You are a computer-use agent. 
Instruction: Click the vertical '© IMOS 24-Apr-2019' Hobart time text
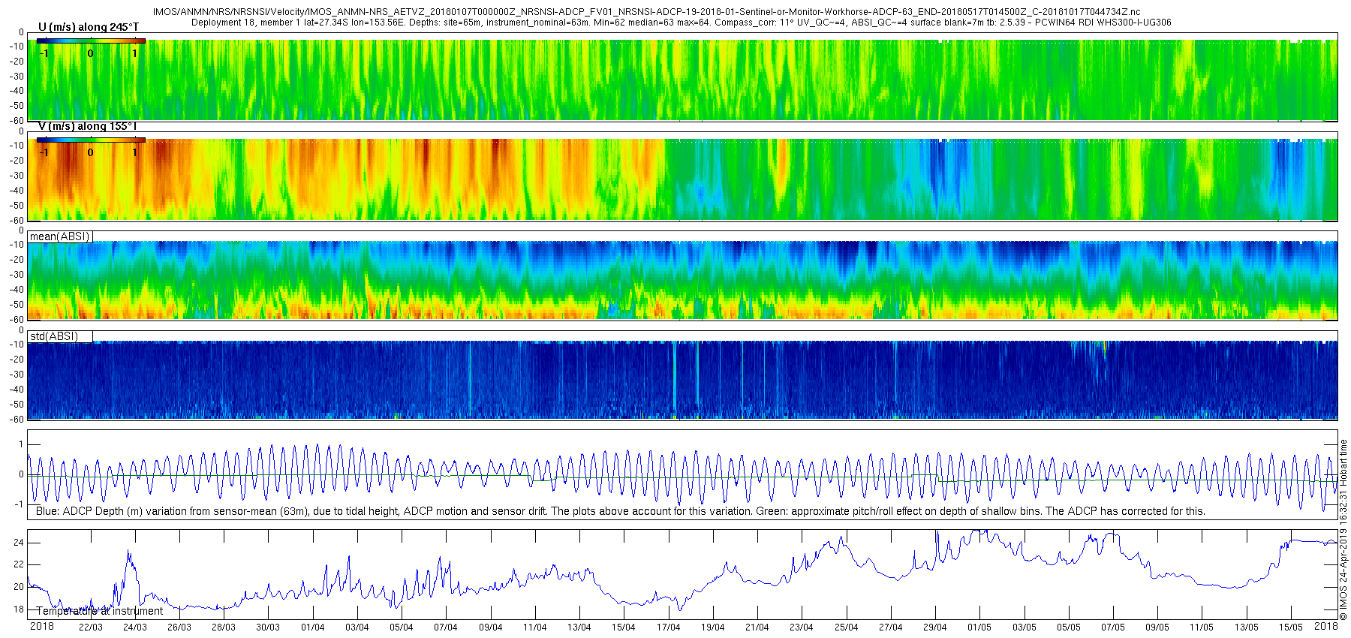(1343, 530)
